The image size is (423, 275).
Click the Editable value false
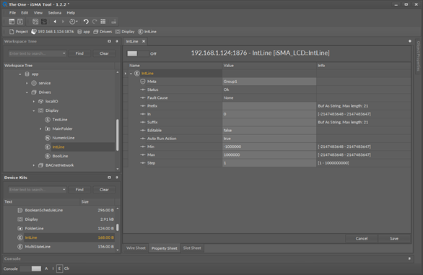point(269,131)
